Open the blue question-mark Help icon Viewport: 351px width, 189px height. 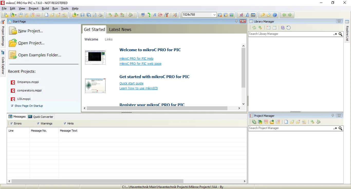275,15
